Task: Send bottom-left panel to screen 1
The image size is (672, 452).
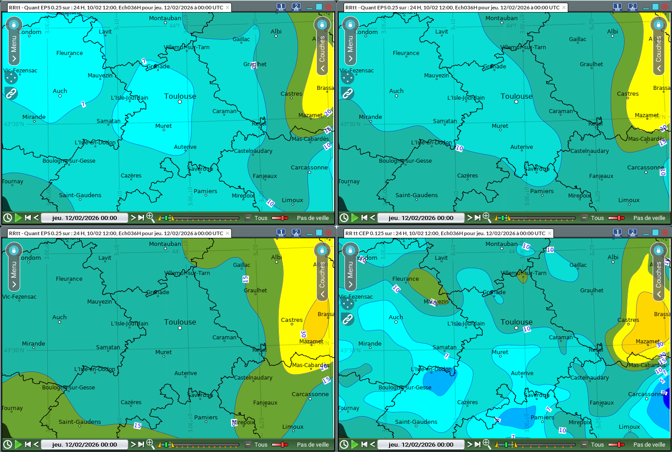Action: pyautogui.click(x=281, y=232)
